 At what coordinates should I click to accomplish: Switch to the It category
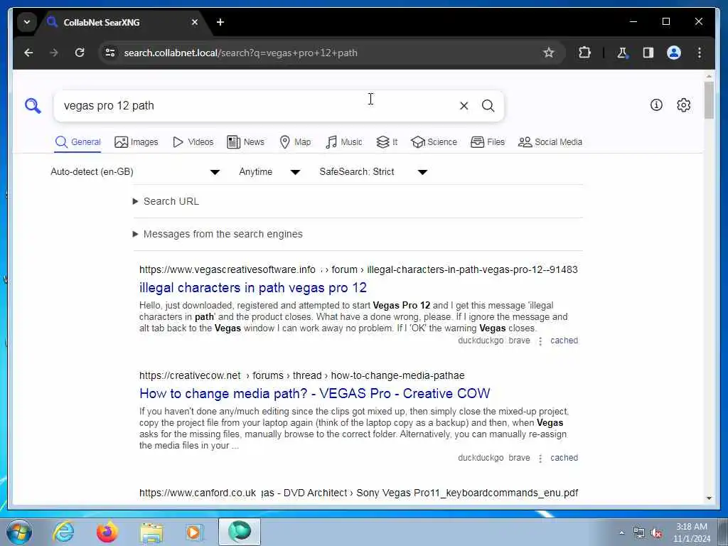[387, 142]
